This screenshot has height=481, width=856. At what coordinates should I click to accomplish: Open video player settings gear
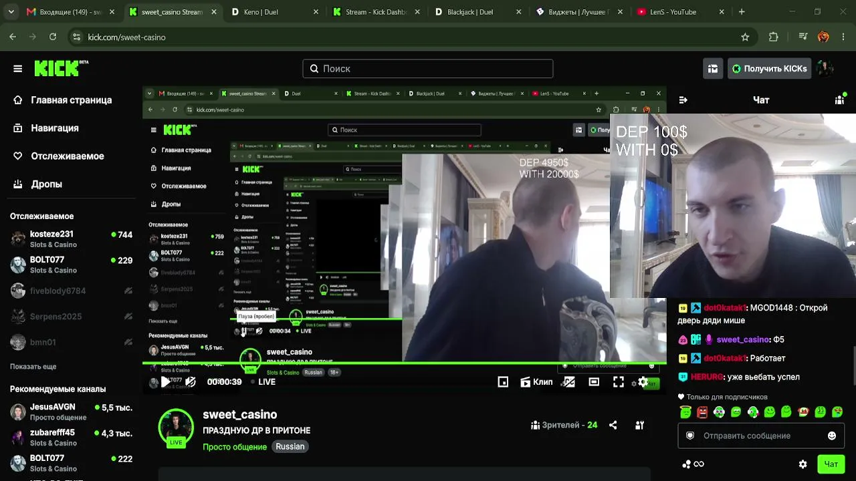pyautogui.click(x=643, y=382)
